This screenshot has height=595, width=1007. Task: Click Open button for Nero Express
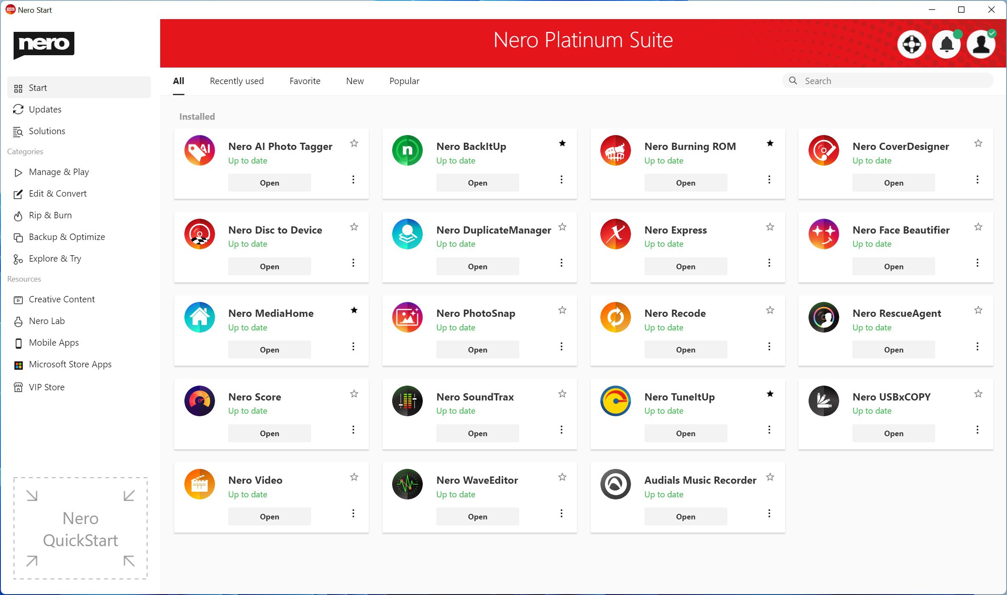point(685,265)
